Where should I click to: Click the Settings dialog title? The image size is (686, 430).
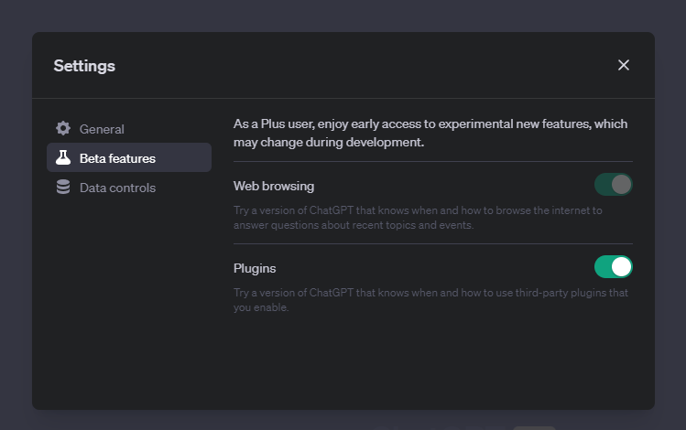[84, 66]
